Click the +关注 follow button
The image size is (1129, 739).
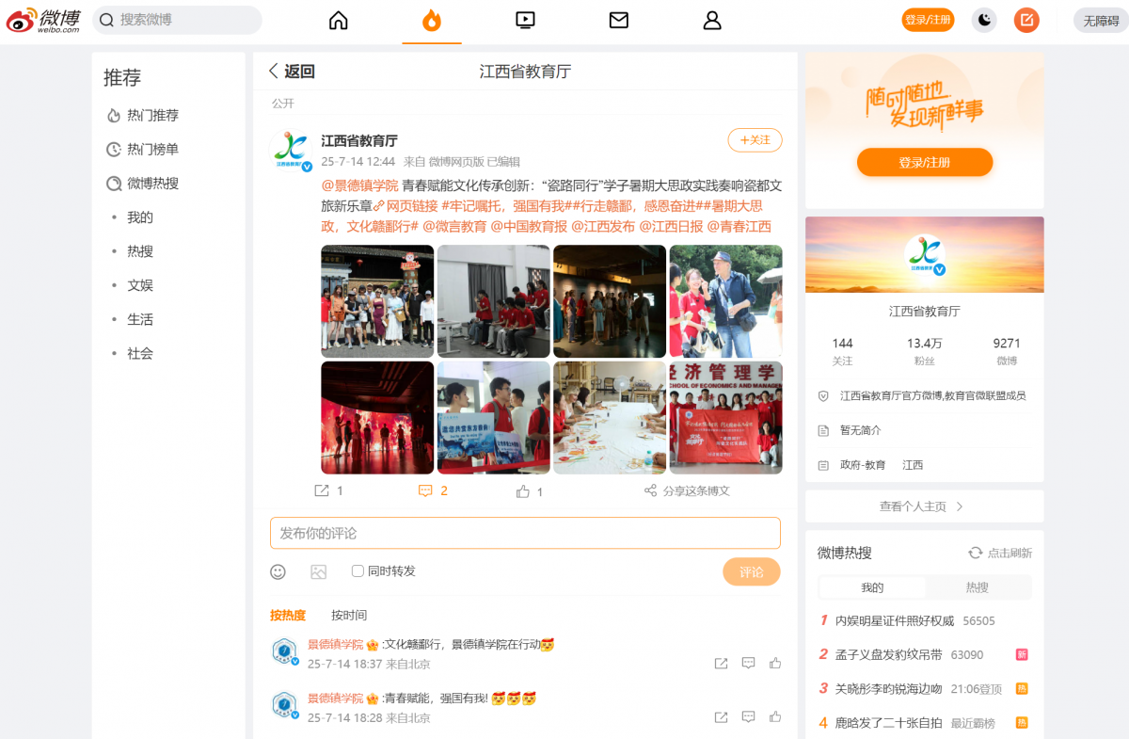[x=755, y=140]
